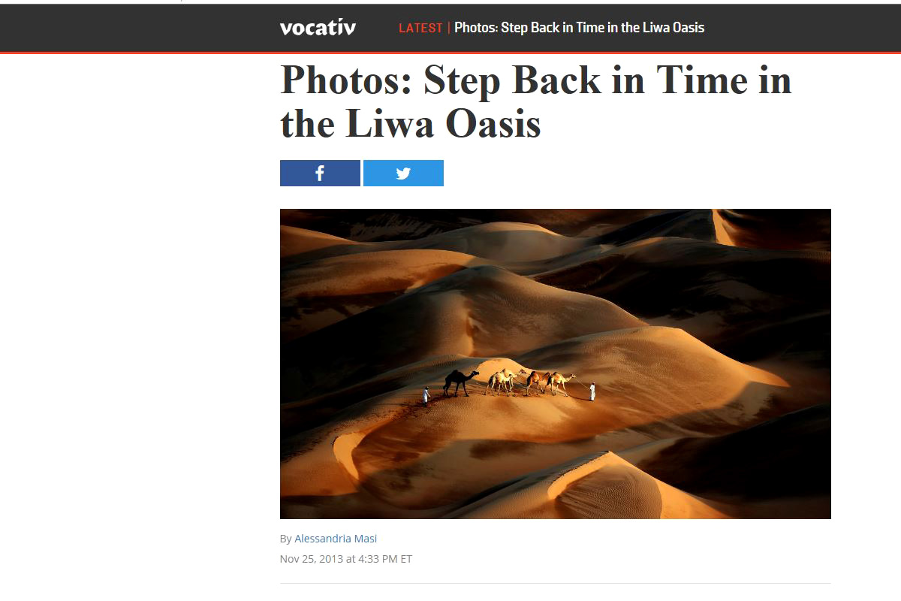Share the article with the Twitter bird button
This screenshot has width=901, height=601.
pos(403,173)
